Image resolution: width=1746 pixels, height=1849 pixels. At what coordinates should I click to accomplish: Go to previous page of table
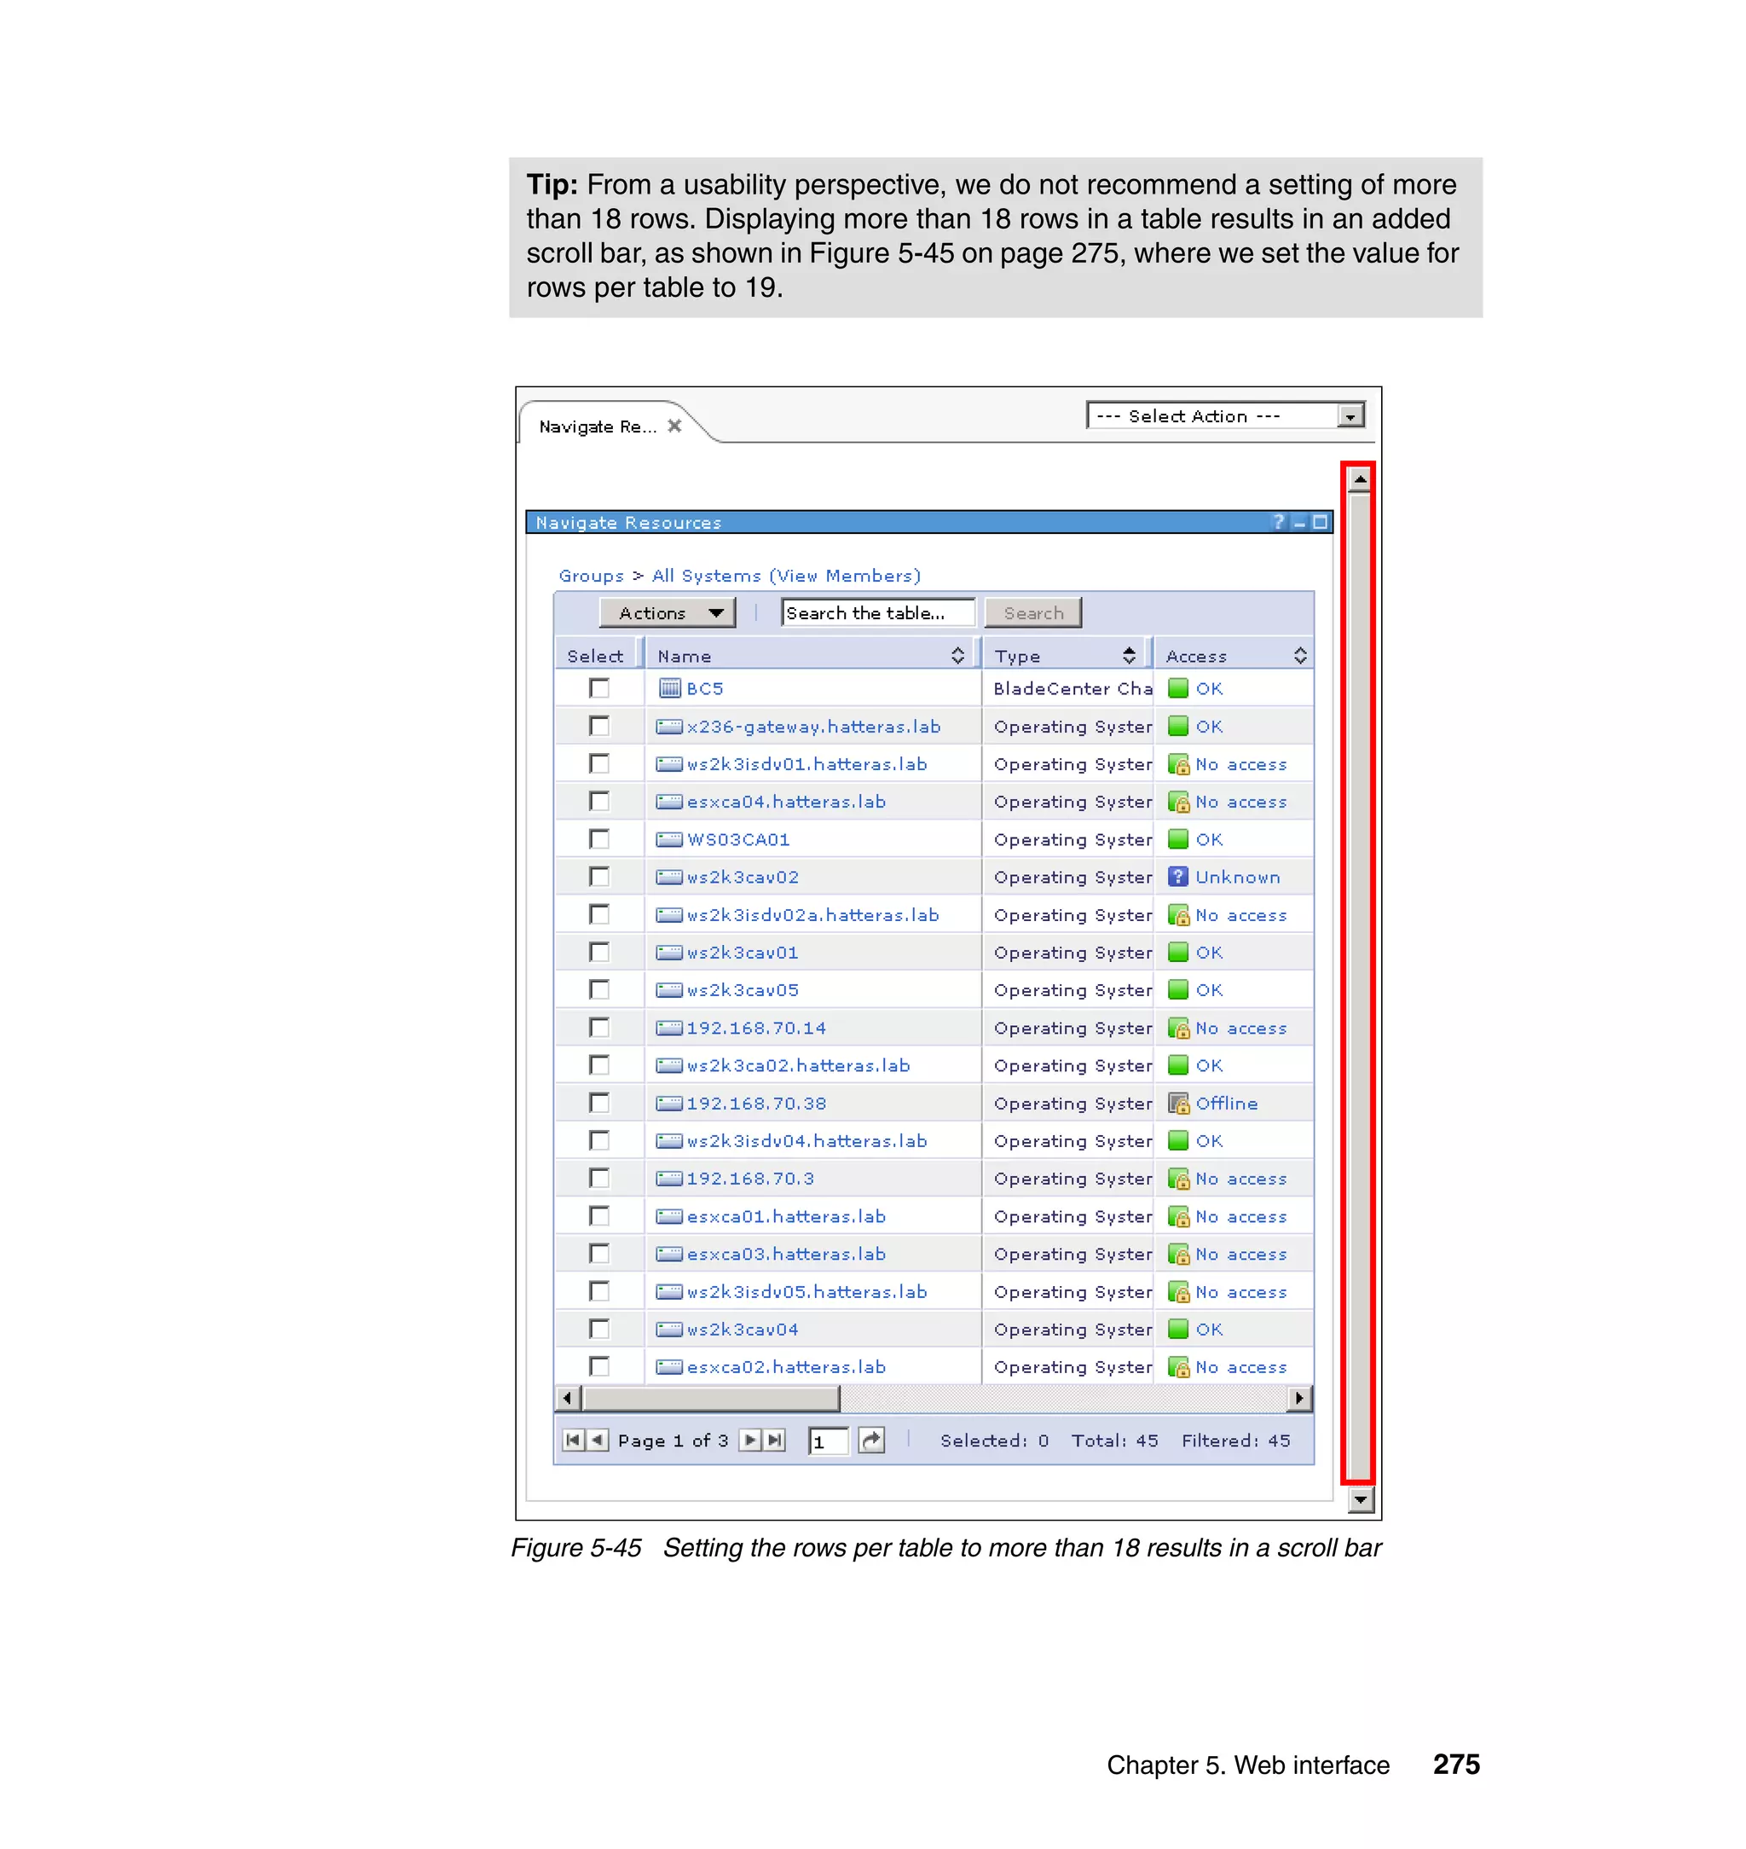tap(598, 1440)
